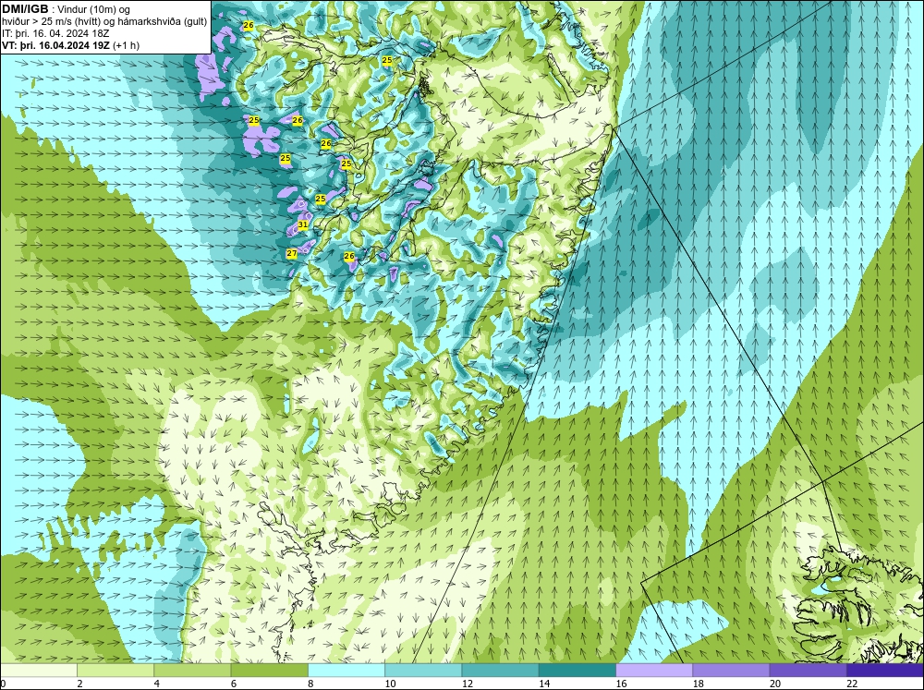924x690 pixels.
Task: Click the legend scale number 22
Action: coord(852,684)
